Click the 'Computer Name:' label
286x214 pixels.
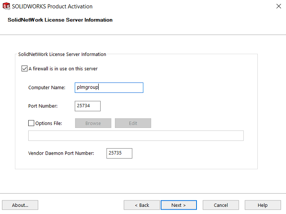pos(47,88)
